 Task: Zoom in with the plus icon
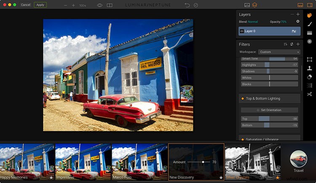pos(73,5)
